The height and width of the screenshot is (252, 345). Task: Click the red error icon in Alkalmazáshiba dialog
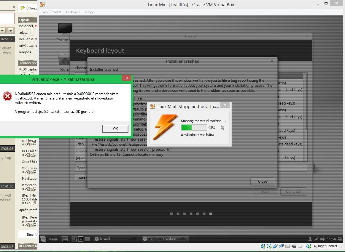point(7,96)
